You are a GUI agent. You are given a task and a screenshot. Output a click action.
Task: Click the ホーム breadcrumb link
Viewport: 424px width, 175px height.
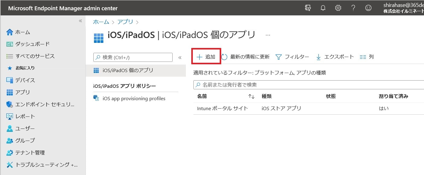101,22
